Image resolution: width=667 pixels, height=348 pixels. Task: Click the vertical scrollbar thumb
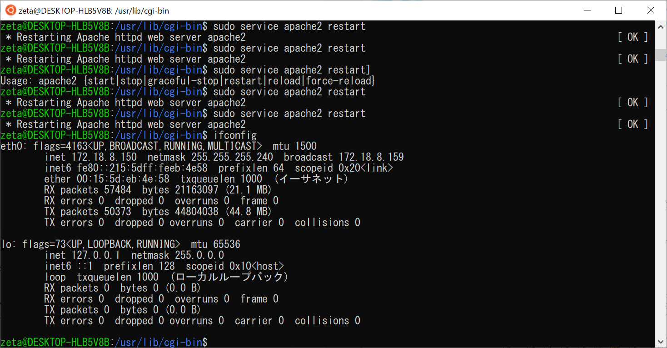tap(661, 55)
